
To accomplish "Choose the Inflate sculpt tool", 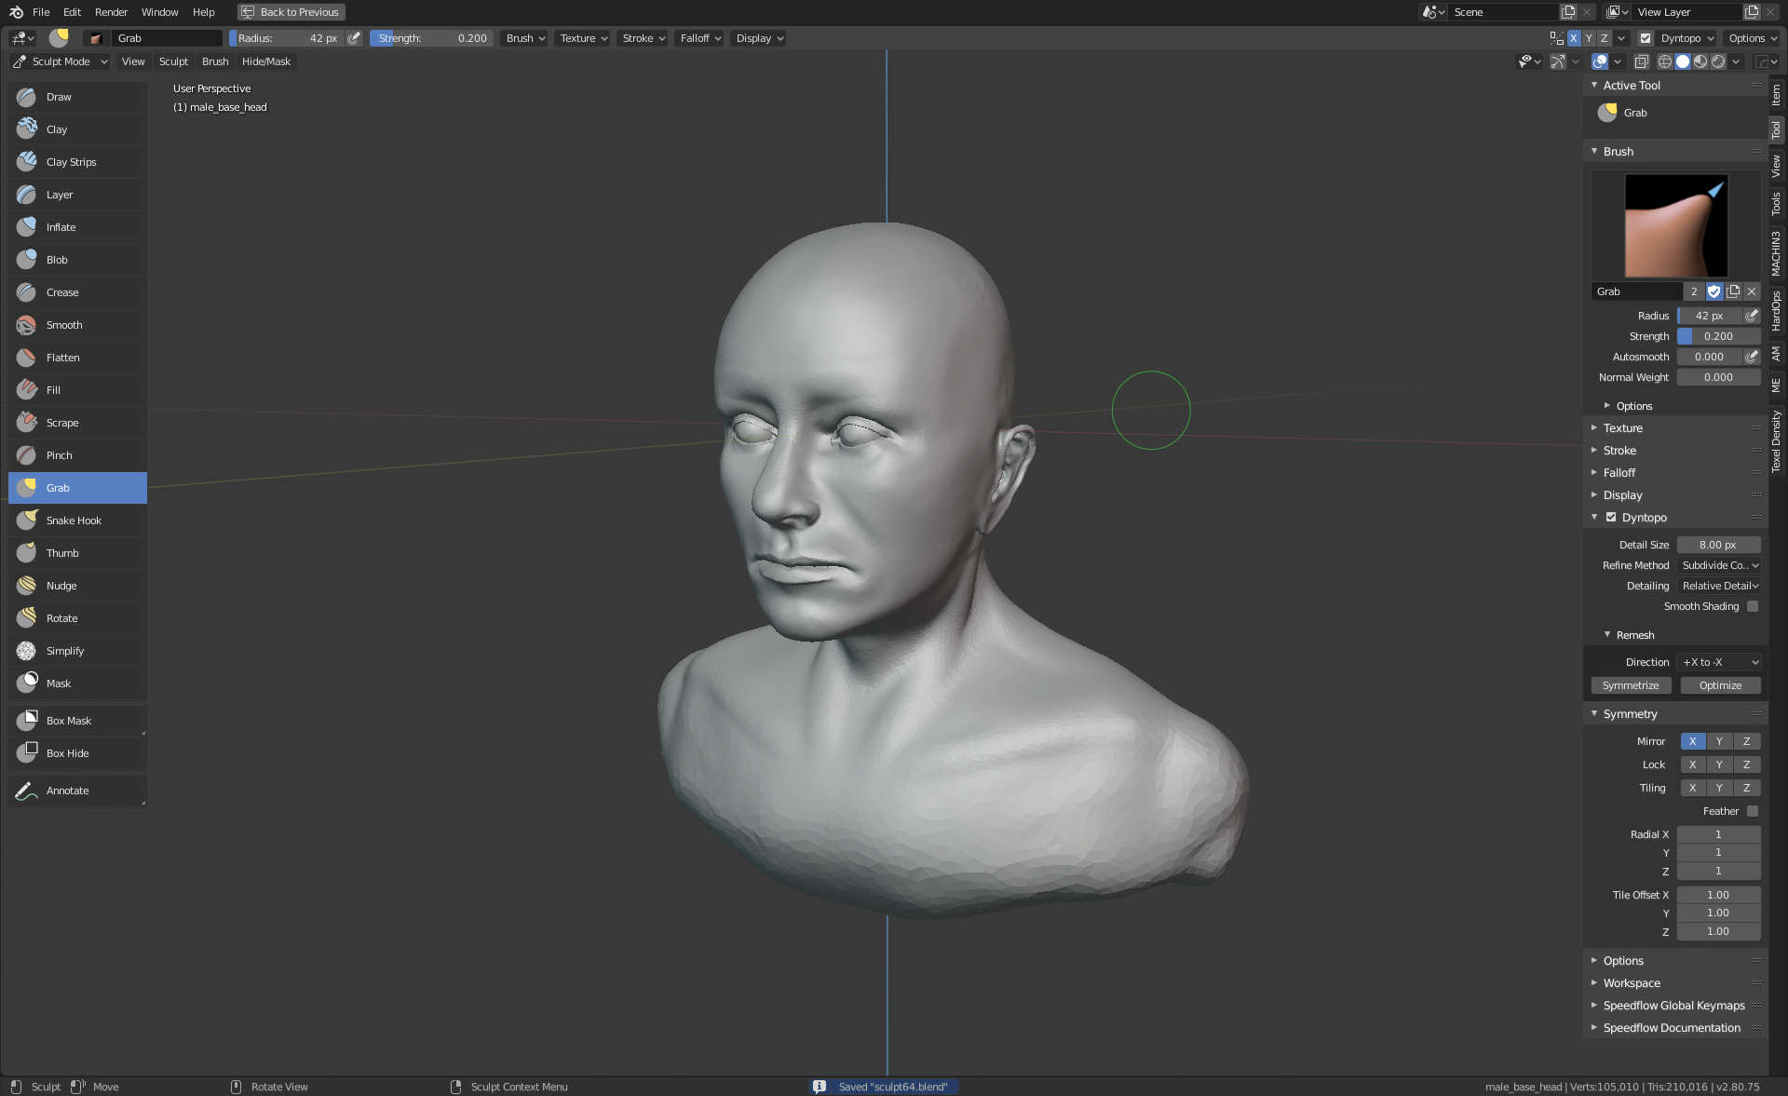I will point(61,227).
